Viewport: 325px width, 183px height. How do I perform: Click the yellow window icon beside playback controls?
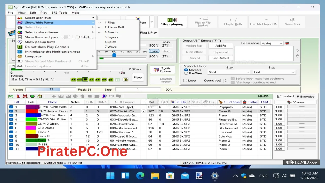pyautogui.click(x=126, y=80)
